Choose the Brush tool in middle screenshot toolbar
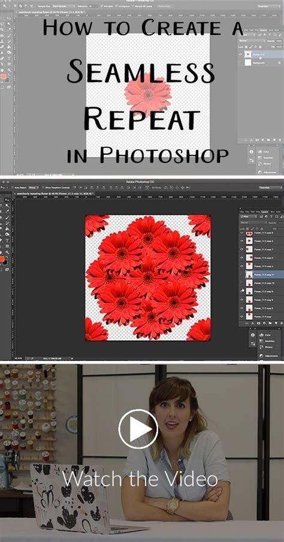Screen dimensions: 284x542 coord(7,217)
